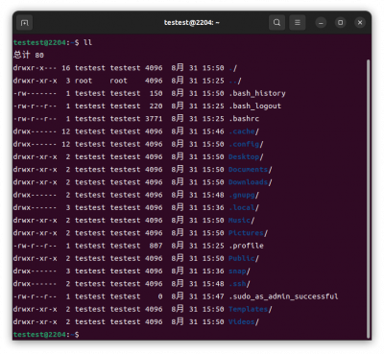384x354 pixels.
Task: Click the .profile file name
Action: pyautogui.click(x=246, y=246)
